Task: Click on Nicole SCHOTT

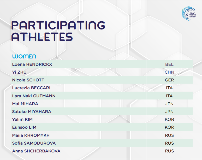Action: 28,80
